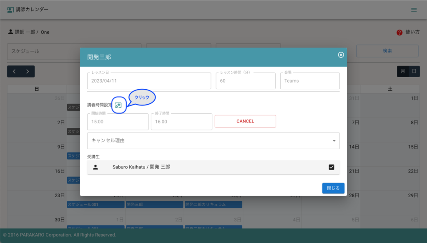This screenshot has height=243, width=427.
Task: Click the レッスン日 date field
Action: click(149, 81)
